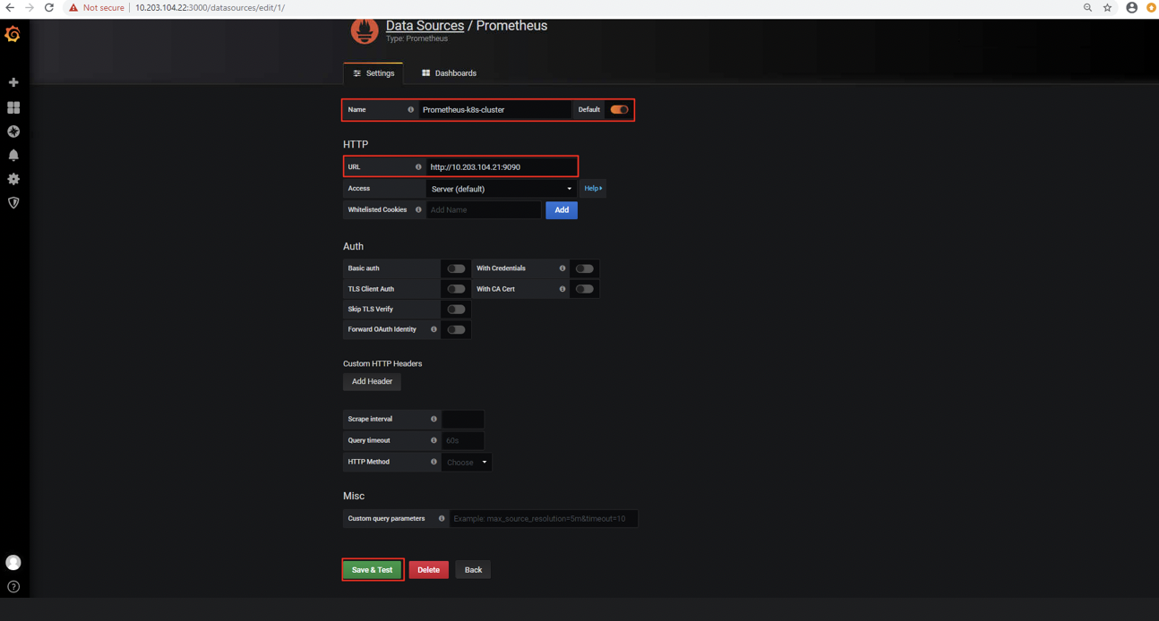
Task: Click the Data Sources breadcrumb link
Action: 425,26
